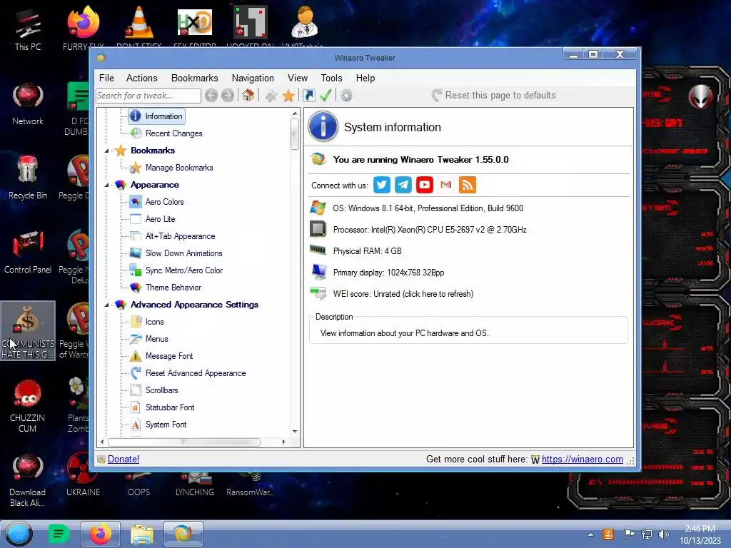Image resolution: width=731 pixels, height=548 pixels.
Task: Select Recent Changes in the tree
Action: click(173, 133)
